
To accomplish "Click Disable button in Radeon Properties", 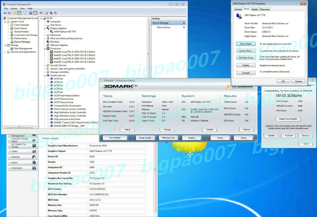I will point(246,65).
